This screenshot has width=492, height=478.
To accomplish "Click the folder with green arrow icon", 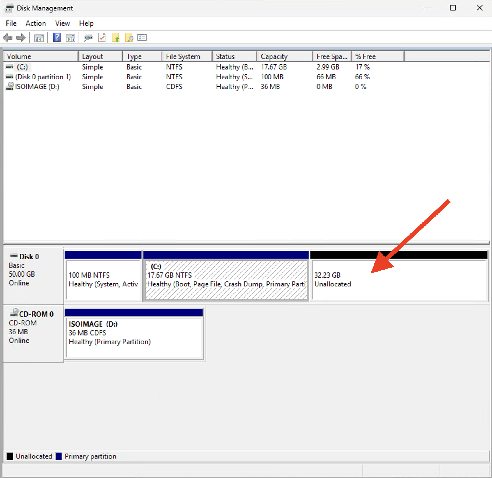I will tap(116, 38).
